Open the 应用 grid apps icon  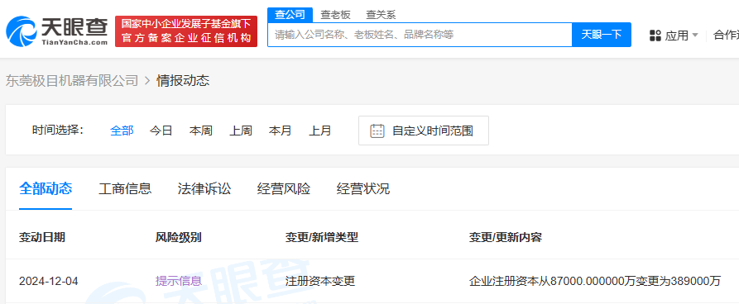tap(655, 36)
